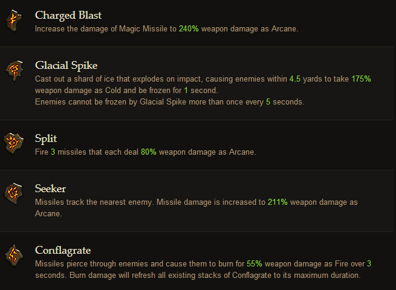Click the Charged Blast rune icon
This screenshot has width=396, height=290.
[x=14, y=21]
